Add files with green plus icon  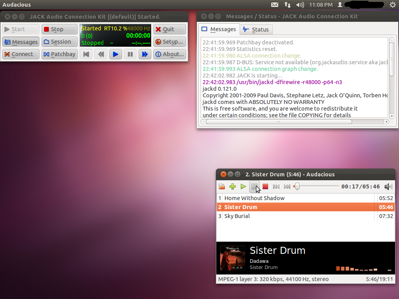tap(233, 186)
